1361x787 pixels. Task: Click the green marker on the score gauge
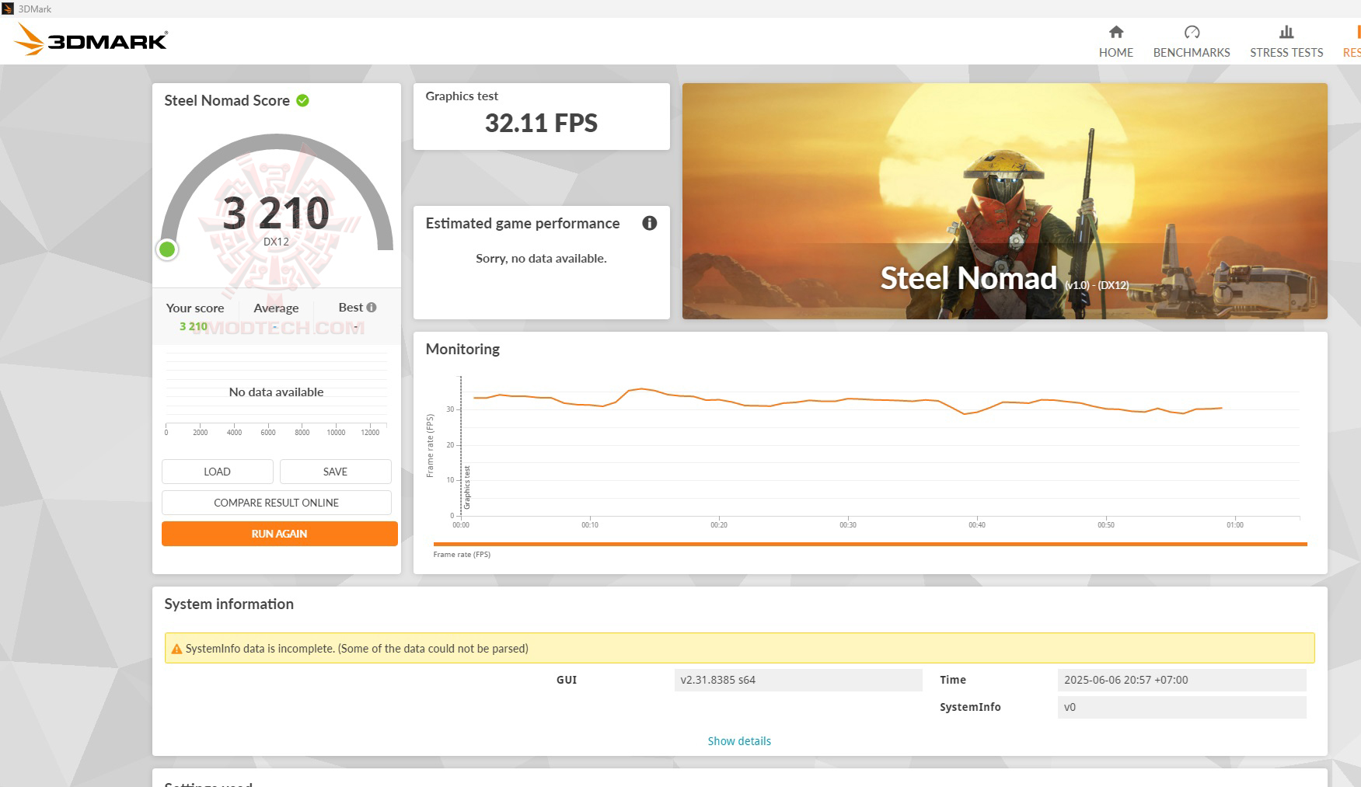pos(167,249)
